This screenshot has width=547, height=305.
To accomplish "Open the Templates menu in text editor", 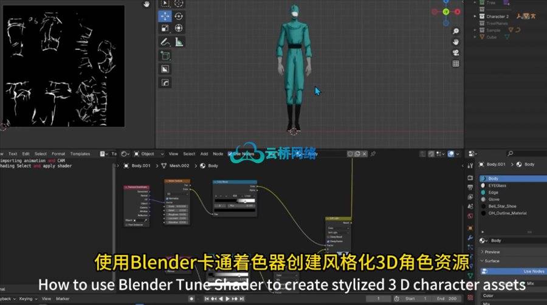I will (x=80, y=154).
